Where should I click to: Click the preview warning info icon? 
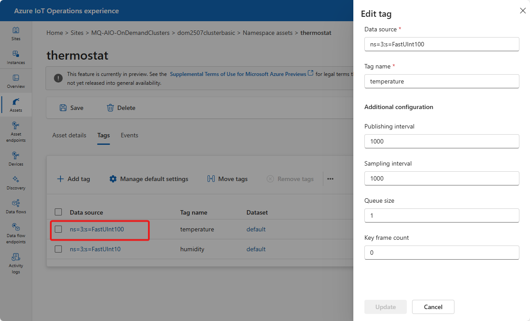pyautogui.click(x=58, y=78)
